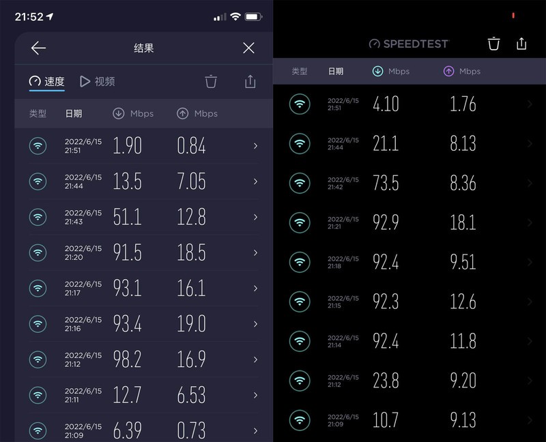Tap share icon in SPEEDTEST header
This screenshot has width=546, height=442.
[x=521, y=44]
